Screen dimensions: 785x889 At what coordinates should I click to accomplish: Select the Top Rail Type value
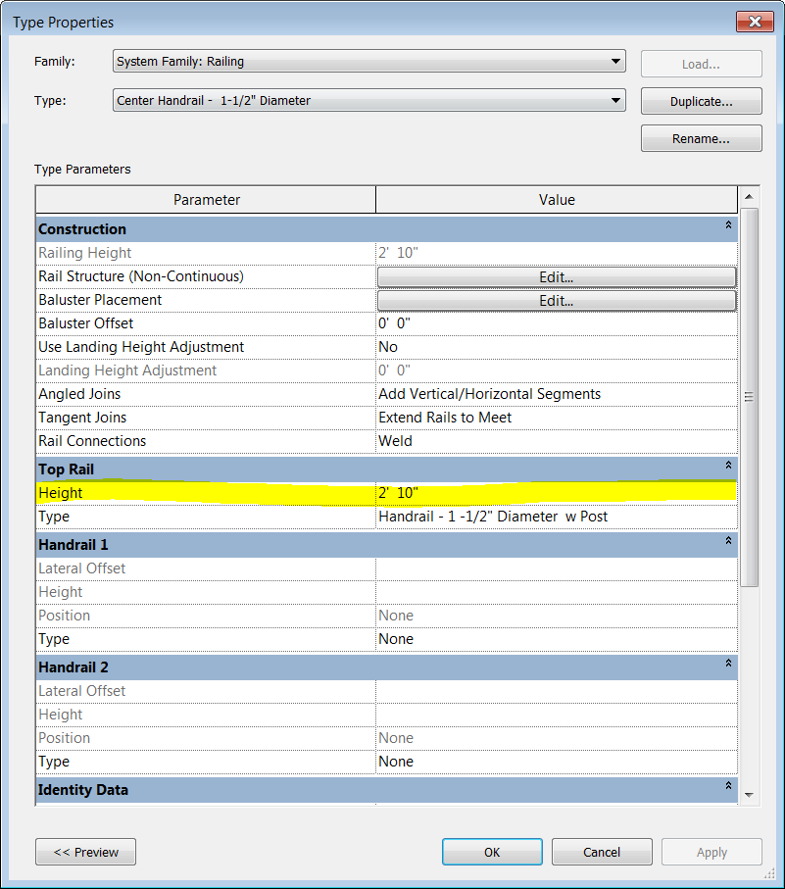click(557, 517)
